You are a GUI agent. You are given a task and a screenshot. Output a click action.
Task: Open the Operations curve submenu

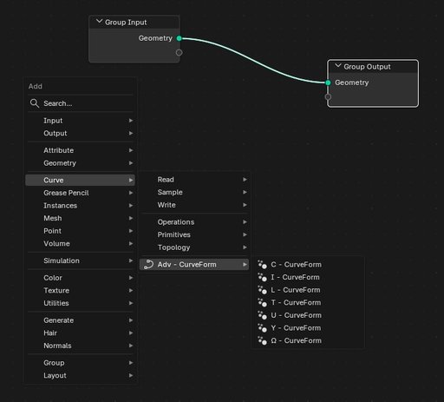pos(194,222)
